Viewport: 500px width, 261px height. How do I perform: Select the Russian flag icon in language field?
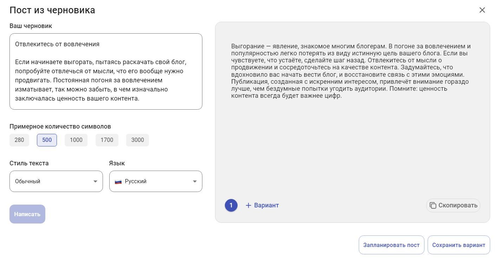pos(118,181)
